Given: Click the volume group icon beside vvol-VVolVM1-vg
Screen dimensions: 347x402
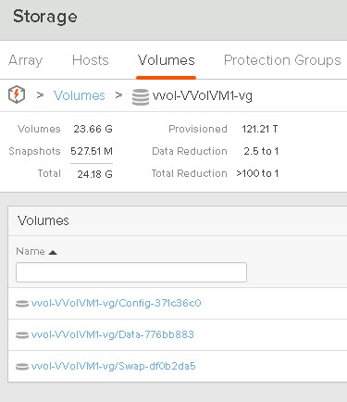Looking at the screenshot, I should (141, 97).
